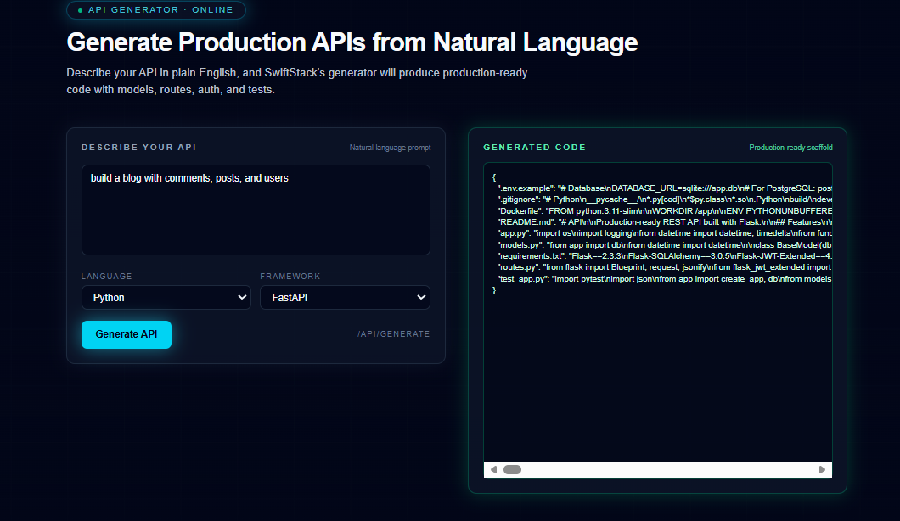The width and height of the screenshot is (900, 521).
Task: Open the Language dropdown showing Python
Action: click(166, 297)
